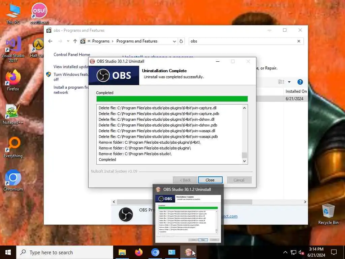Viewport: 345px width, 259px height.
Task: Select the 'Delete file' win-dshow.dll log line
Action: [156, 119]
